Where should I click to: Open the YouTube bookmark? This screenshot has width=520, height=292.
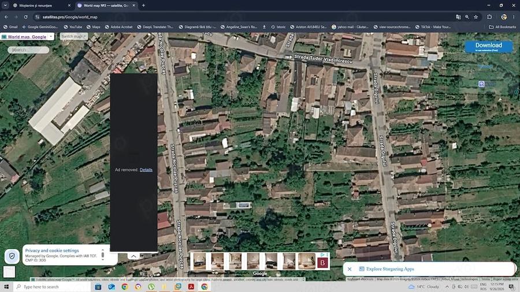tap(73, 27)
